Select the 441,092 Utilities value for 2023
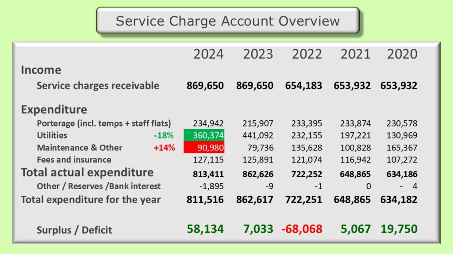Viewport: 453px width, 254px height. (257, 135)
